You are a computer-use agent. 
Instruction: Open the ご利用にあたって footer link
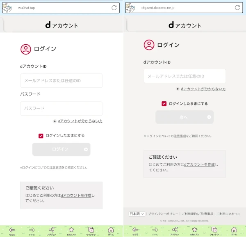(228, 214)
